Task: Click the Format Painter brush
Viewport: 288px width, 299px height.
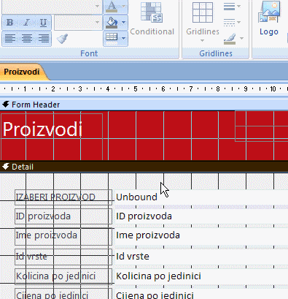Action: click(x=62, y=39)
